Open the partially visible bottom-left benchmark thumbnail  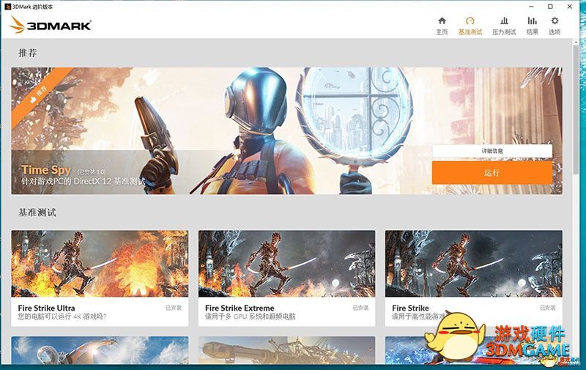tap(100, 350)
